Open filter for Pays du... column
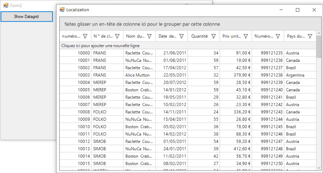The width and height of the screenshot is (323, 173). (x=310, y=36)
